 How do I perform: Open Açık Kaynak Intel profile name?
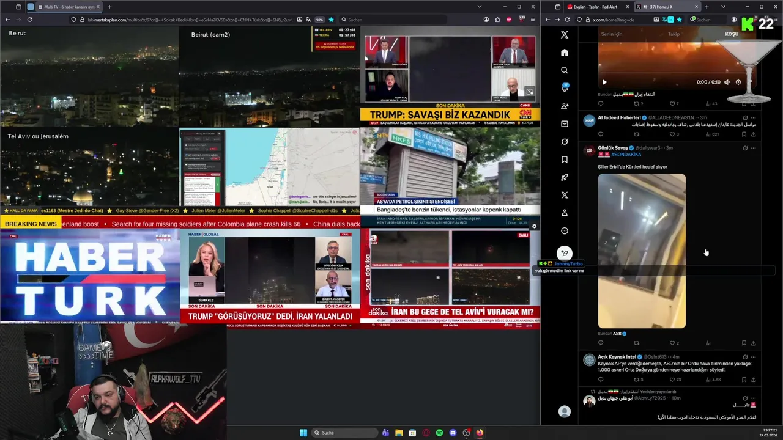(617, 357)
